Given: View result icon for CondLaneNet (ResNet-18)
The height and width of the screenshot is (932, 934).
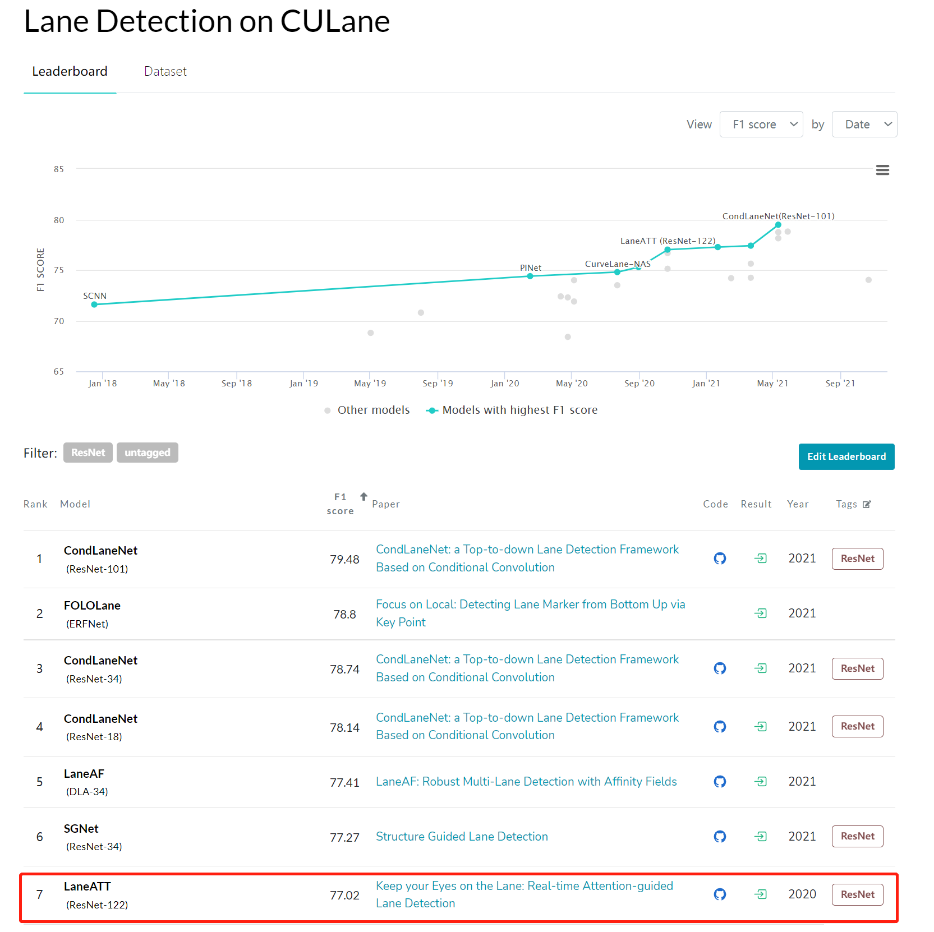Looking at the screenshot, I should click(761, 727).
